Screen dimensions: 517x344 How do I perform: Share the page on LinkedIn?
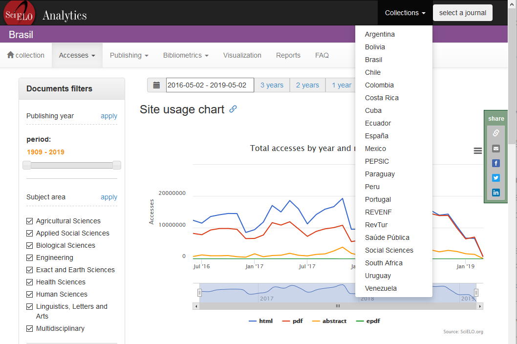coord(495,193)
